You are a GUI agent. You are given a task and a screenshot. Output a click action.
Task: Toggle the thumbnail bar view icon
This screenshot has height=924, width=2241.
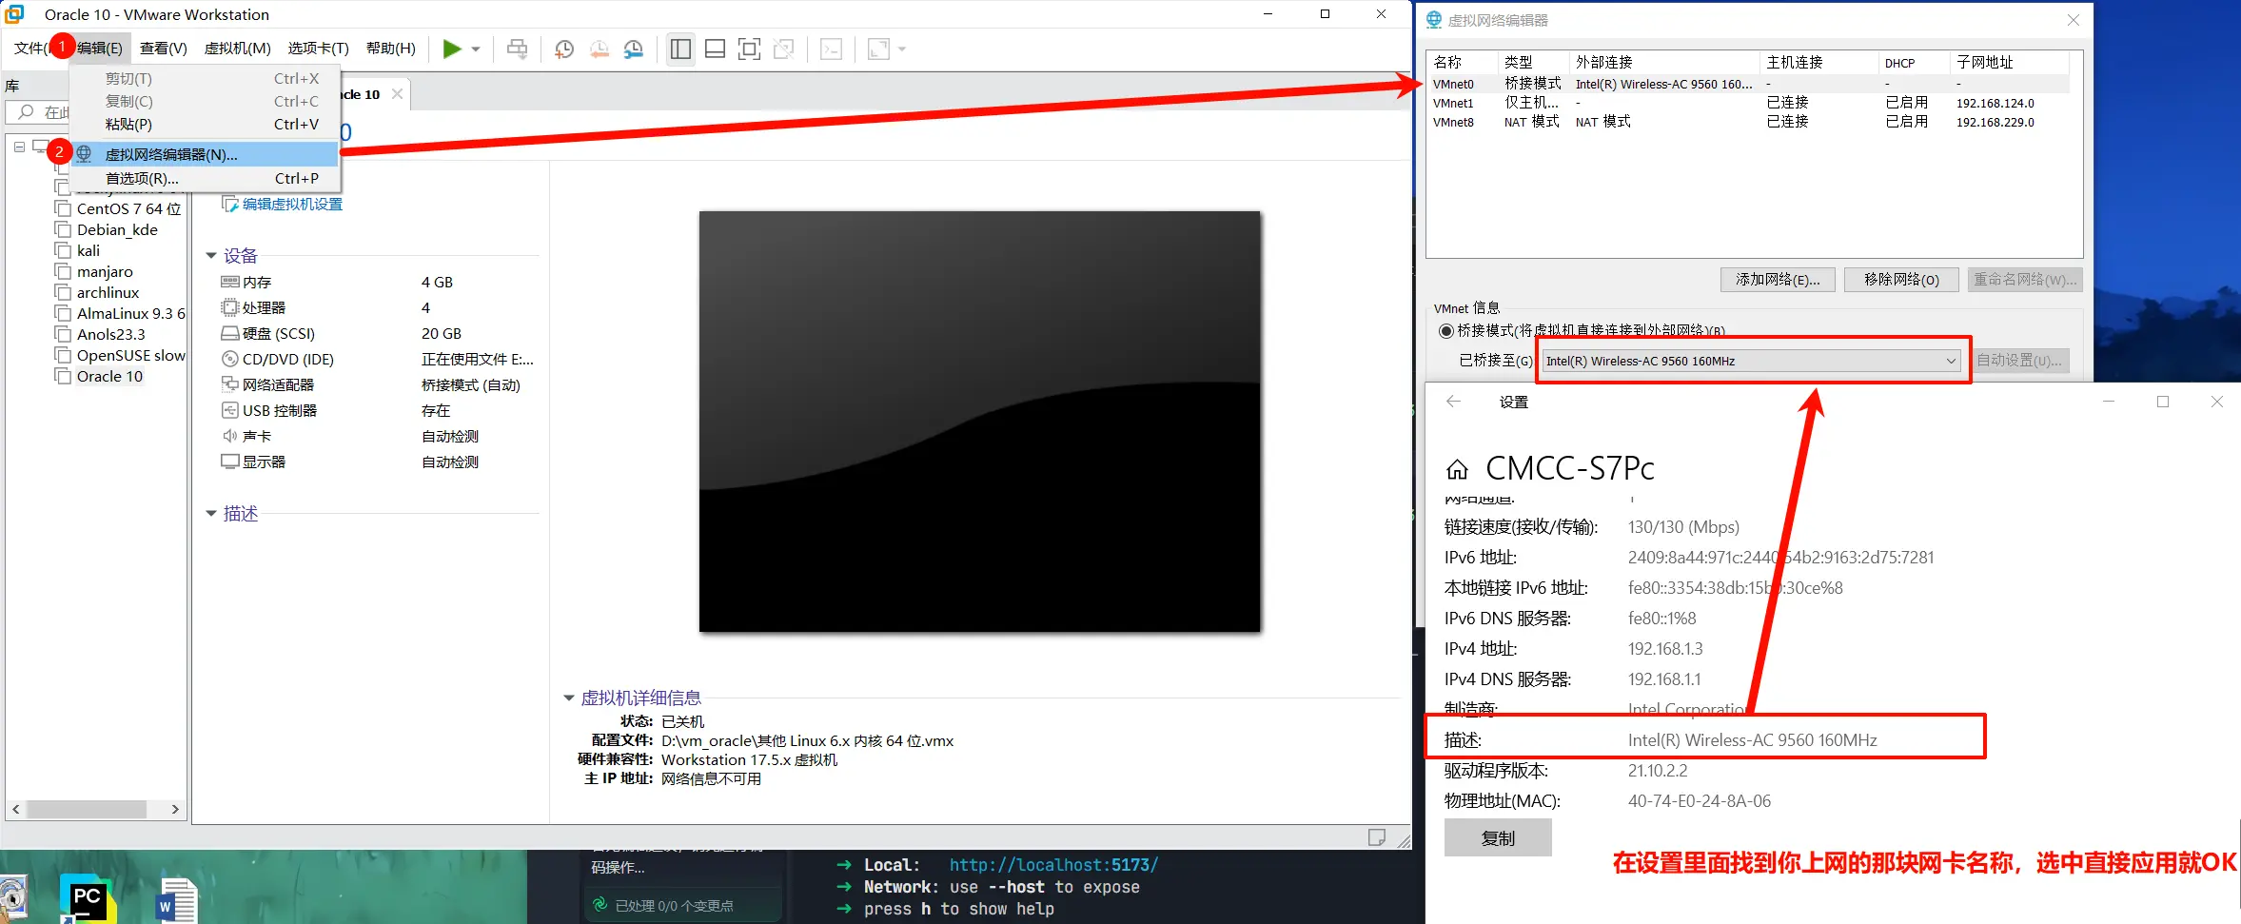point(715,49)
